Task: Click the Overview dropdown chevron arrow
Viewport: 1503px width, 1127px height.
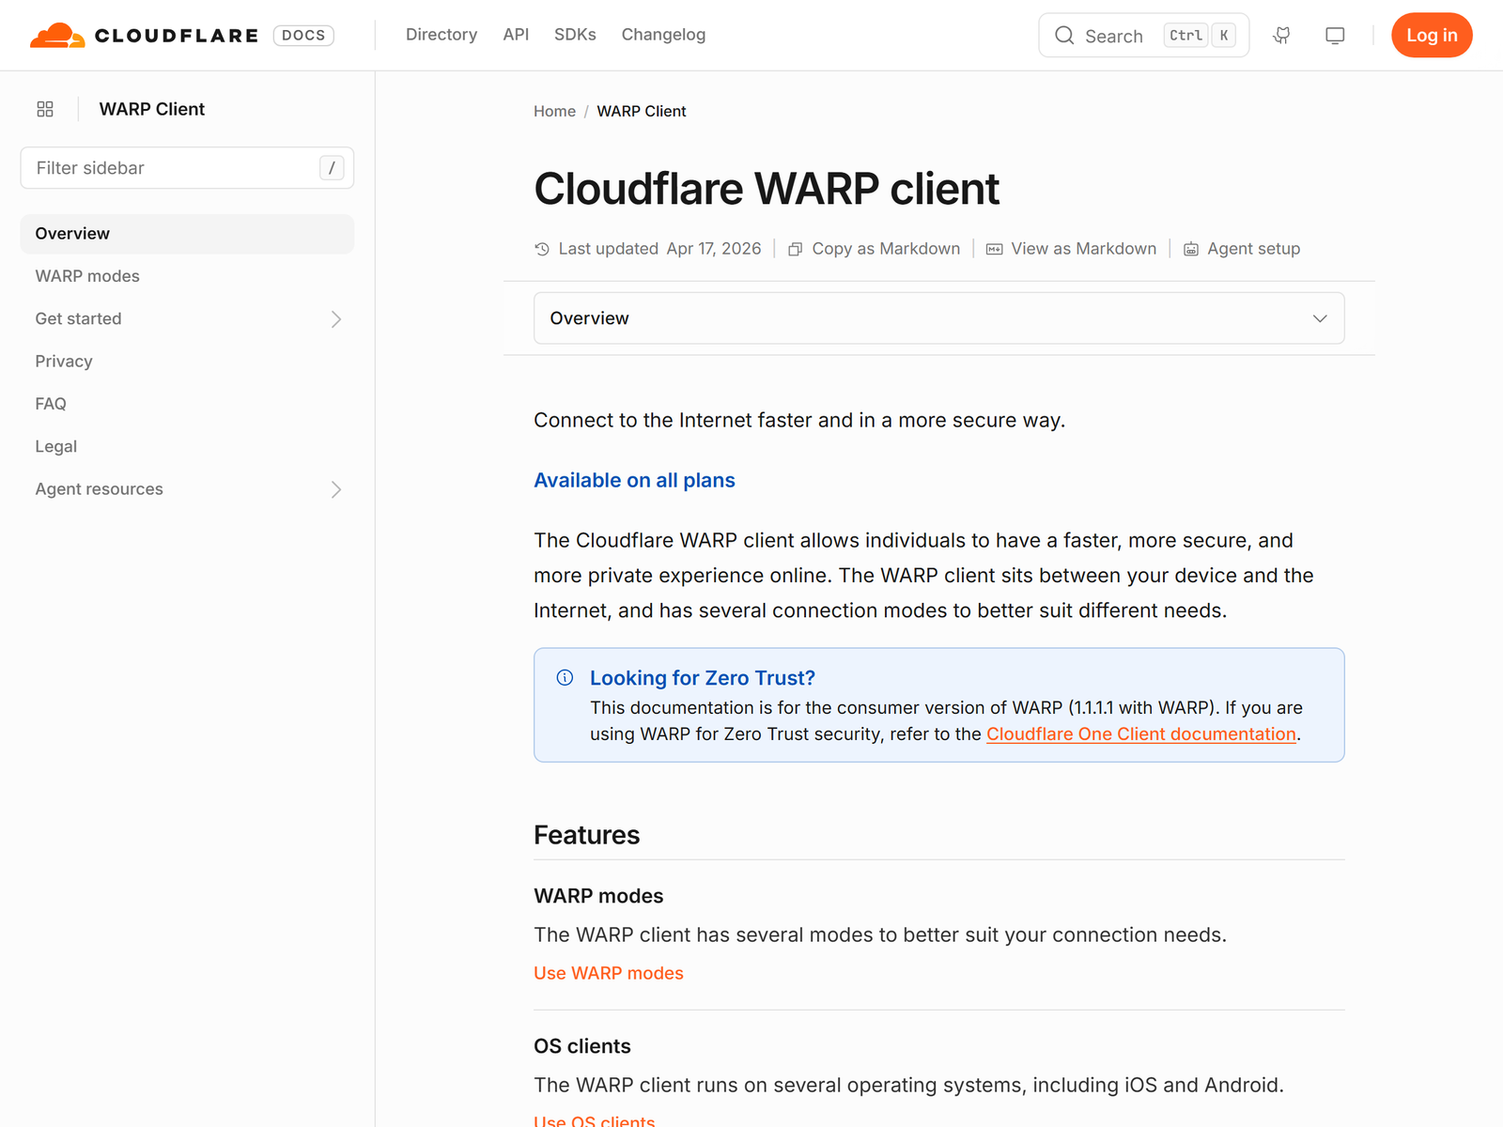Action: pos(1320,318)
